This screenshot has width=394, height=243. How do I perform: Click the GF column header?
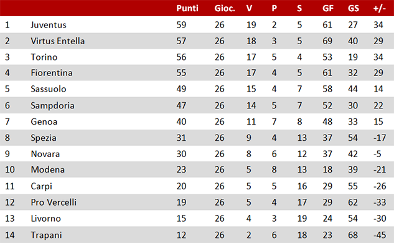coord(328,8)
